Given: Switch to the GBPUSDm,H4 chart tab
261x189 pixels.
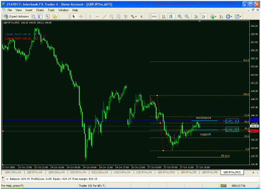Looking at the screenshot, I should point(56,172).
